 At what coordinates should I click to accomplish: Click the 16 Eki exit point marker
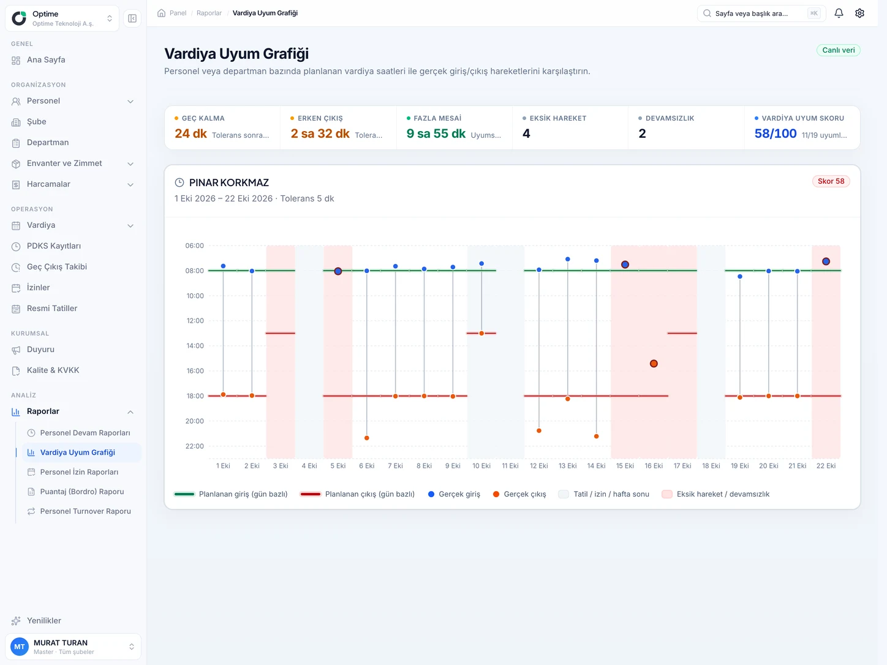[x=654, y=364]
